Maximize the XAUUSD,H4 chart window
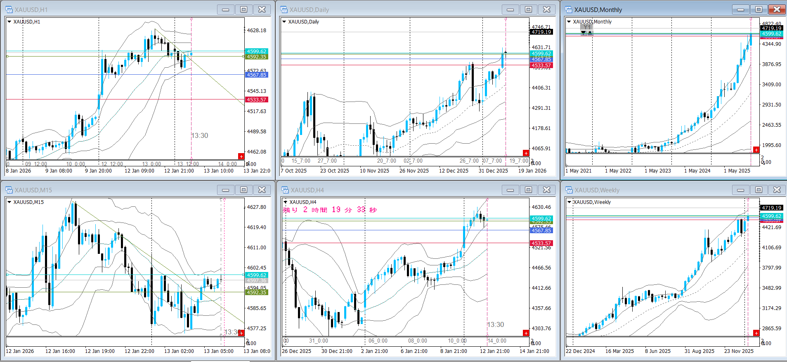 coord(528,190)
